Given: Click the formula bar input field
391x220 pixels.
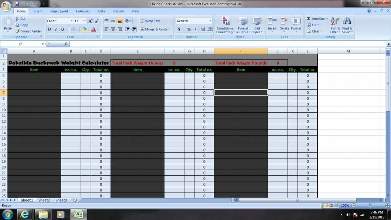Looking at the screenshot, I should (x=228, y=44).
